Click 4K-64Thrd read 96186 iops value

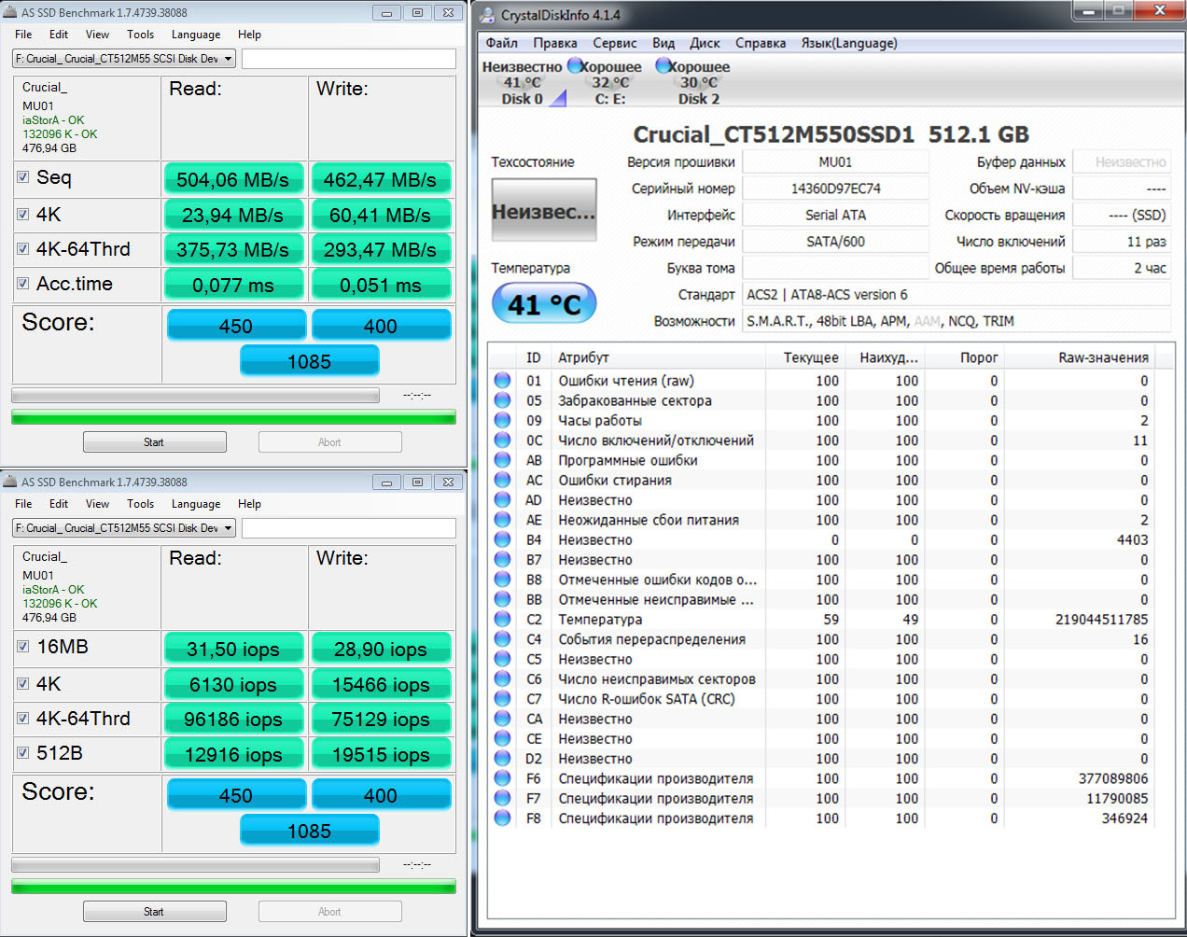(x=233, y=720)
